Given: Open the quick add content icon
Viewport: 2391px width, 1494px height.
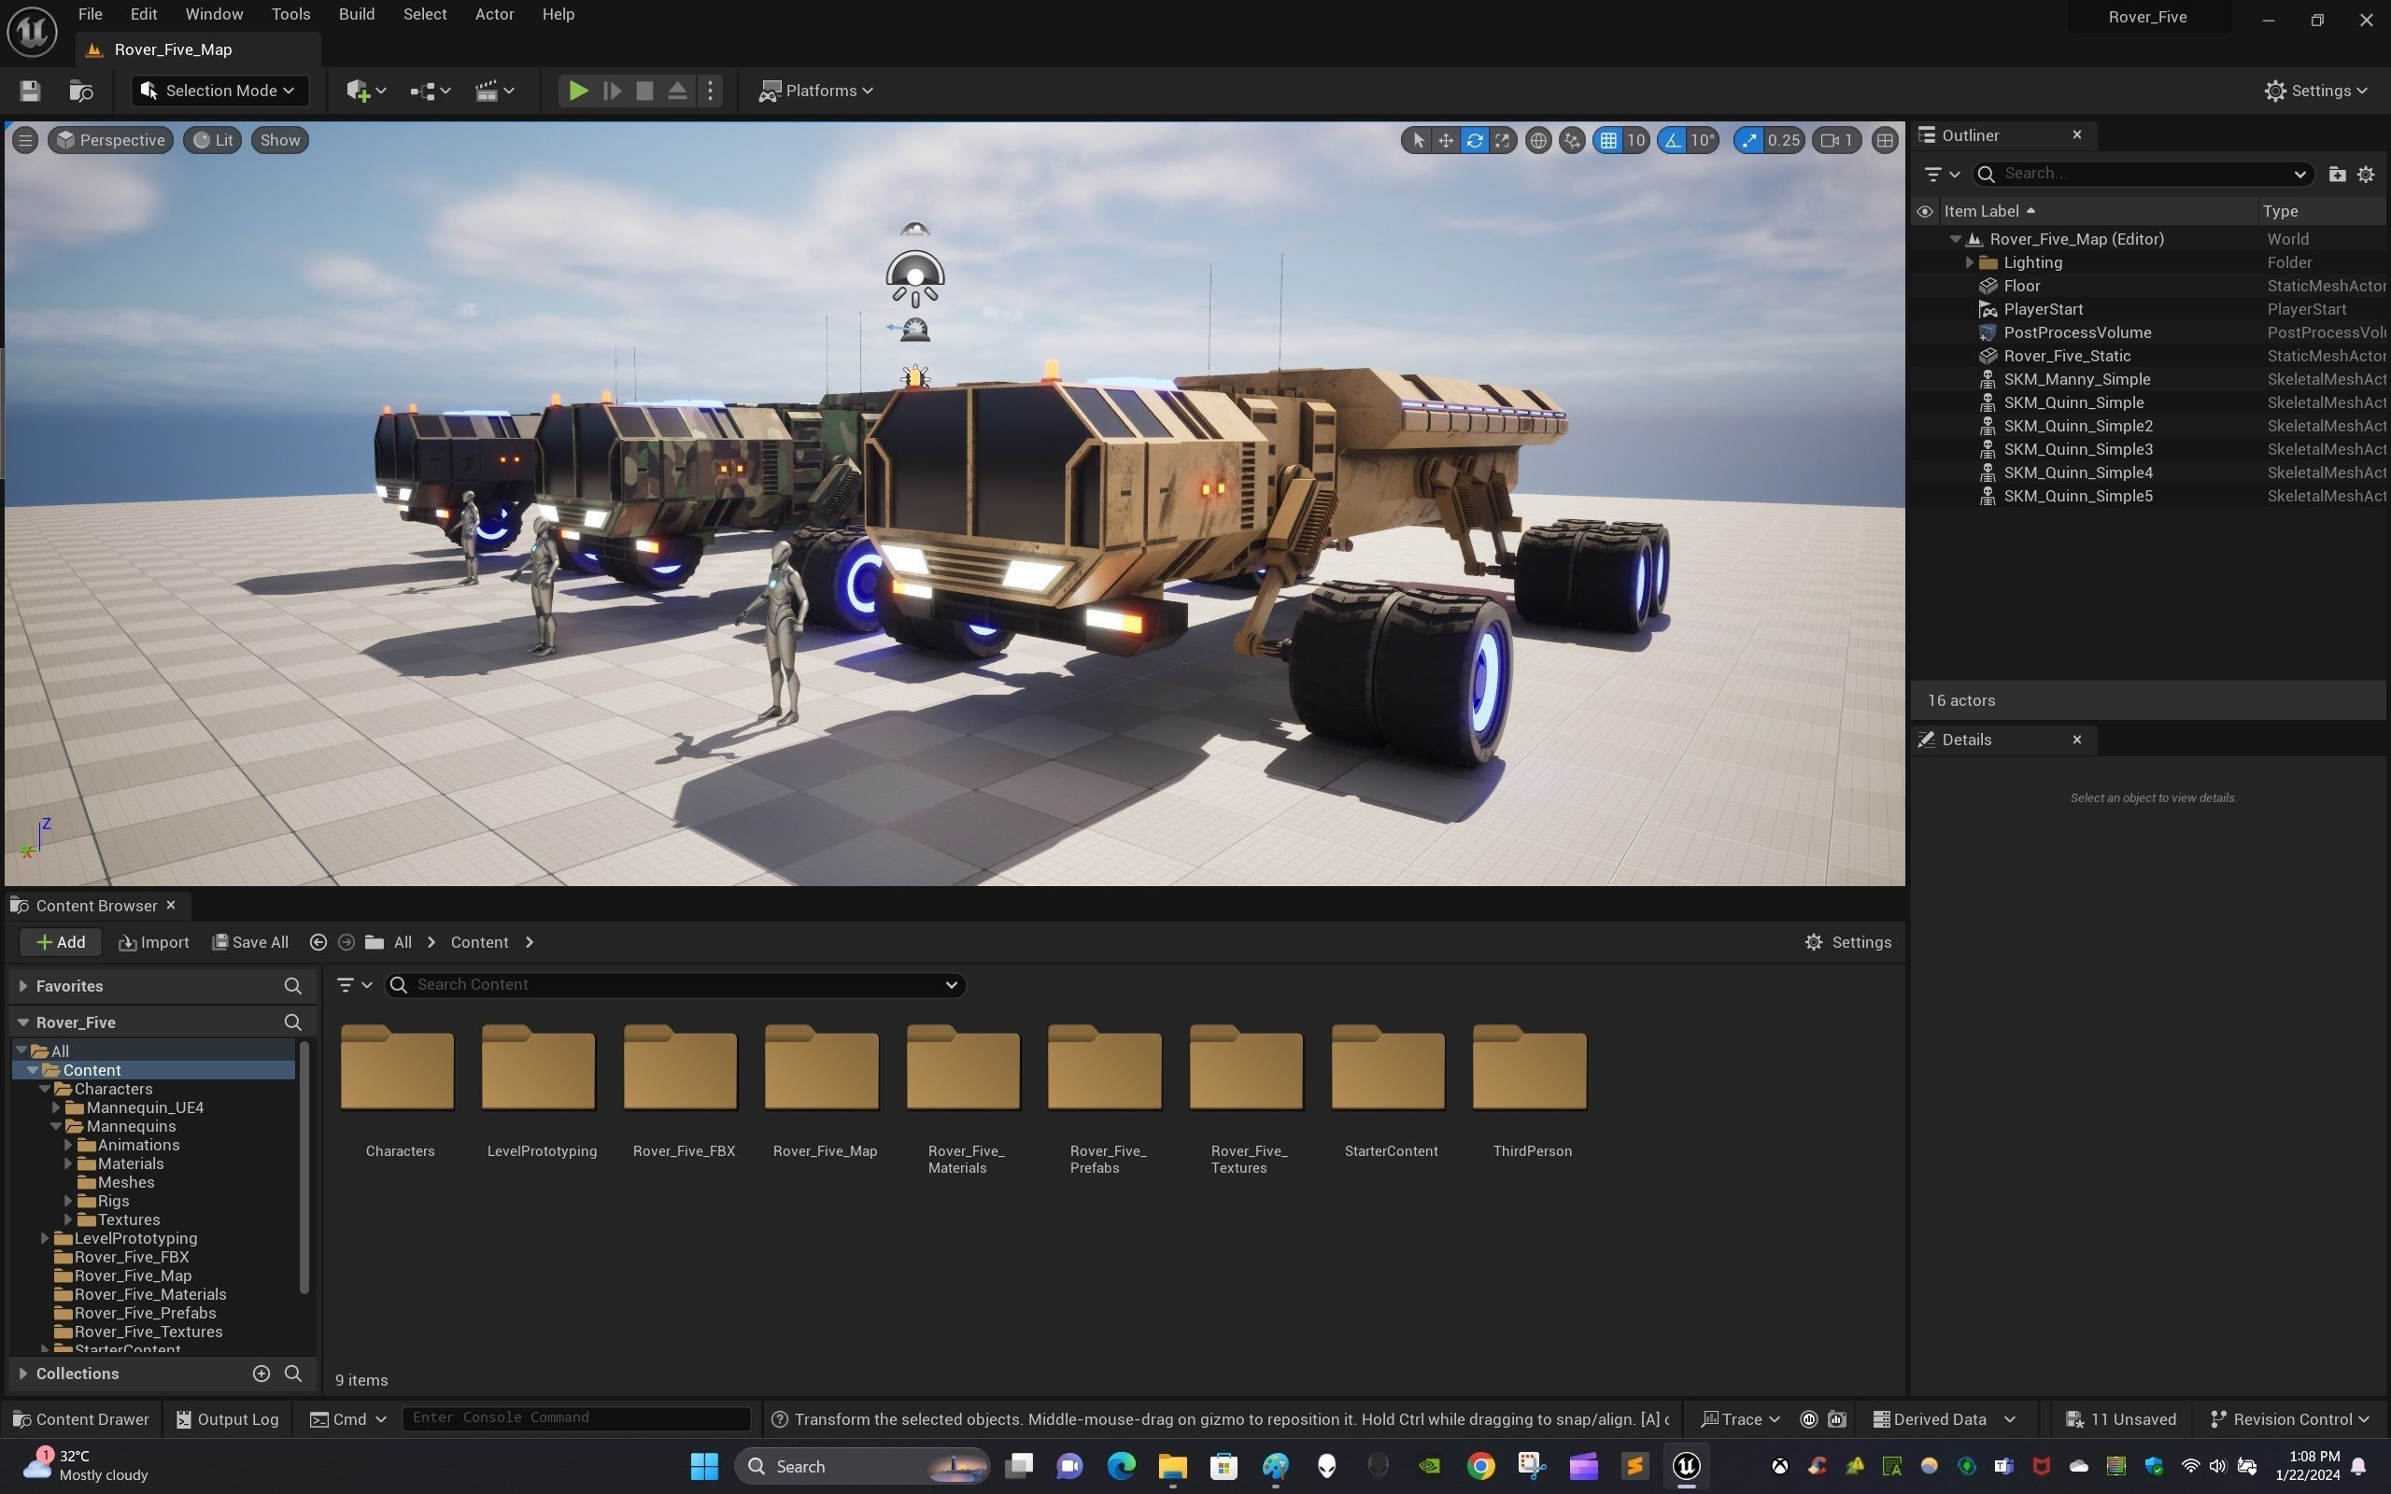Looking at the screenshot, I should point(365,91).
